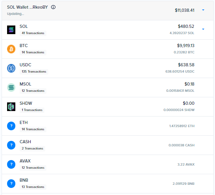Screen dimensions: 215x195
Task: Click the 0.000038 CASH balance
Action: 182,145
